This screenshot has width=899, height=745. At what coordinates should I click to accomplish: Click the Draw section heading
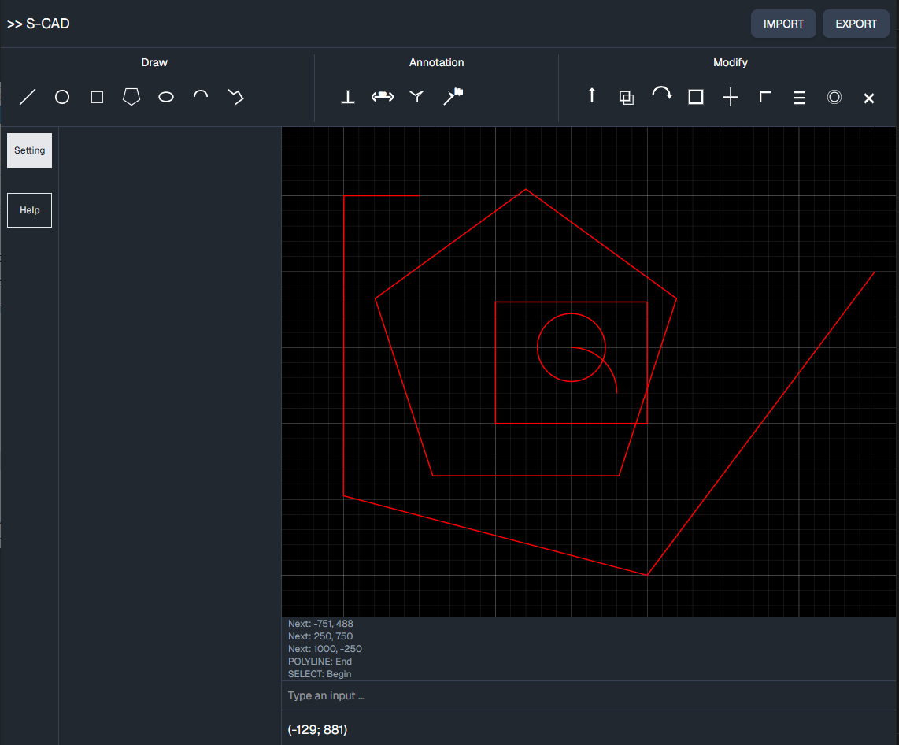coord(154,62)
